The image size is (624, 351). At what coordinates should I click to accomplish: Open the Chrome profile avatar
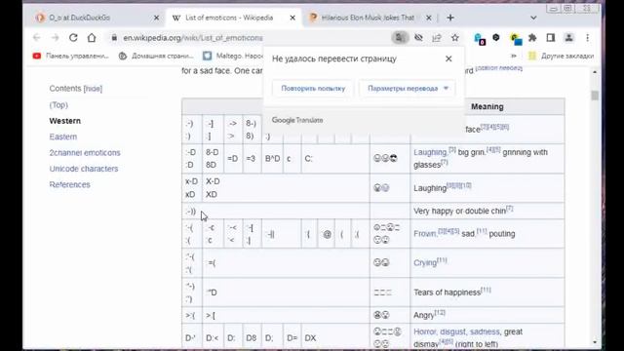pyautogui.click(x=569, y=38)
